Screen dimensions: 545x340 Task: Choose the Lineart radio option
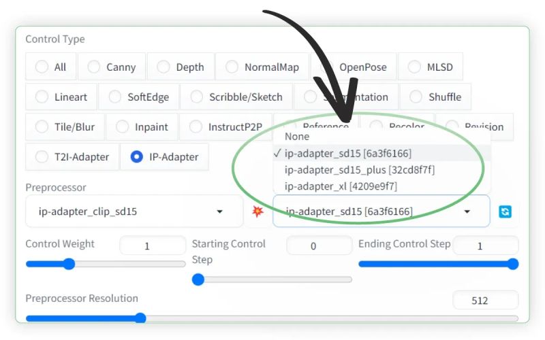coord(61,97)
